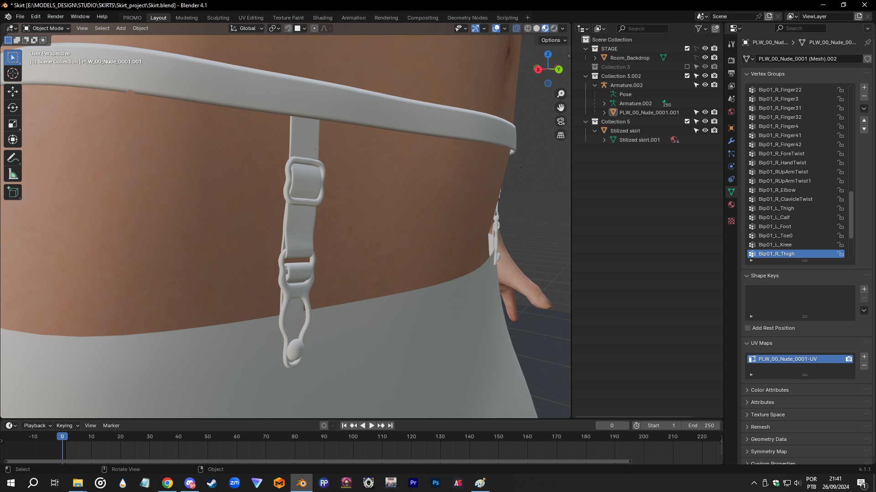The height and width of the screenshot is (492, 876).
Task: Expand the Geometry Data panel
Action: (x=747, y=439)
